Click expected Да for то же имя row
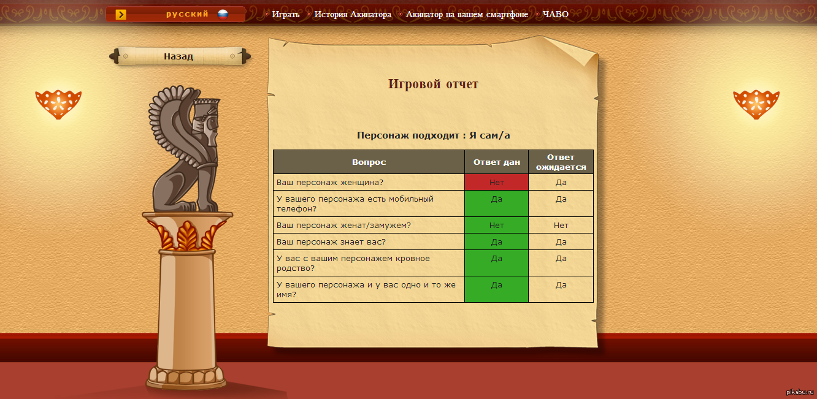This screenshot has height=399, width=817. pyautogui.click(x=561, y=289)
